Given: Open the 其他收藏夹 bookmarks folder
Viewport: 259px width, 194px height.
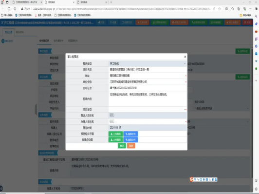Looking at the screenshot, I should 245,15.
